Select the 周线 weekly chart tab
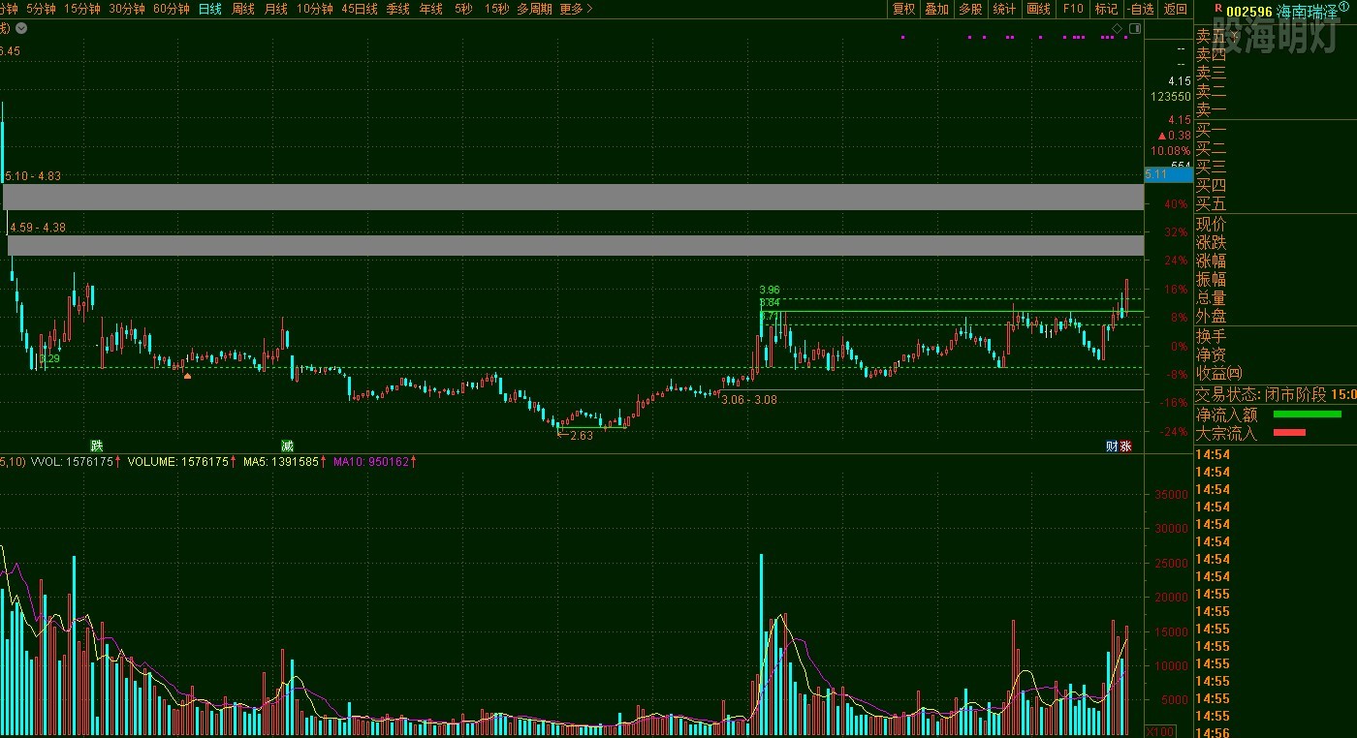 click(x=243, y=9)
